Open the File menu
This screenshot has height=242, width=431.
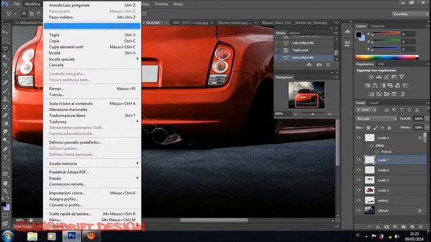17,4
